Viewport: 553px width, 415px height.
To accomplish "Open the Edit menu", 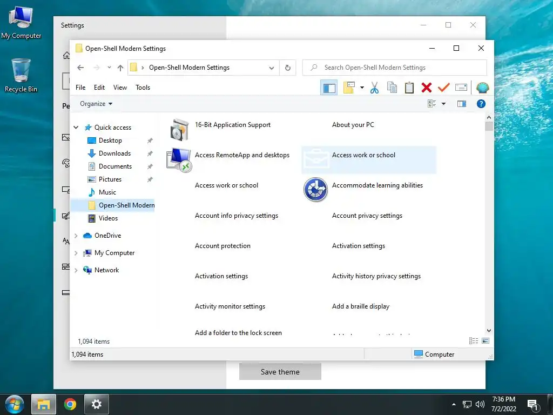I will click(99, 88).
